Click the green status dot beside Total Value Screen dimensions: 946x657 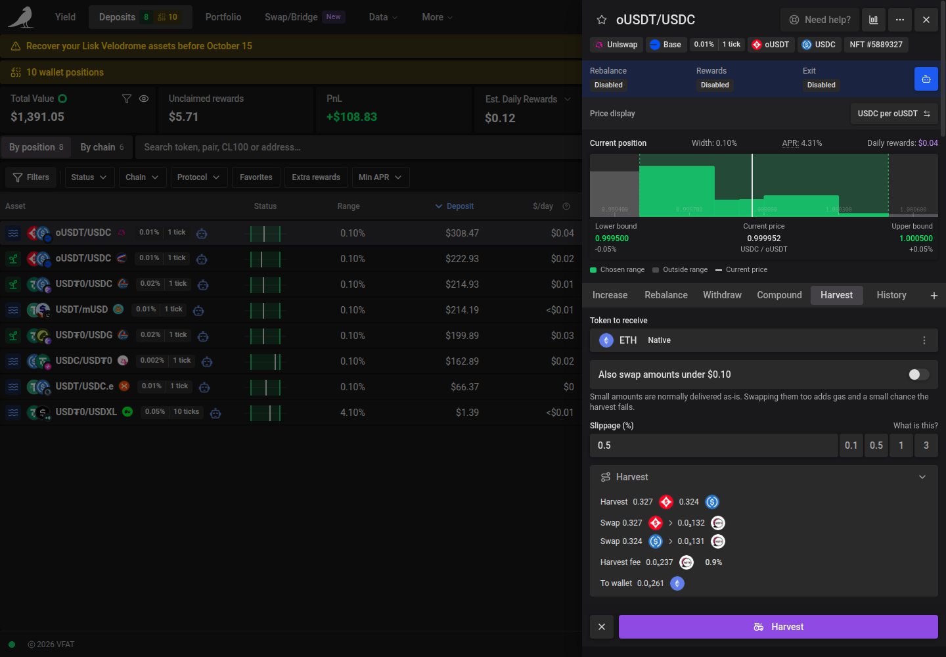(x=62, y=99)
